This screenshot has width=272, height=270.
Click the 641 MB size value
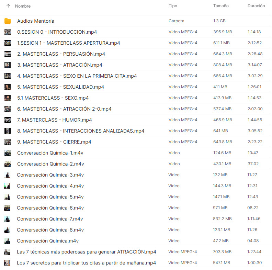pos(220,131)
